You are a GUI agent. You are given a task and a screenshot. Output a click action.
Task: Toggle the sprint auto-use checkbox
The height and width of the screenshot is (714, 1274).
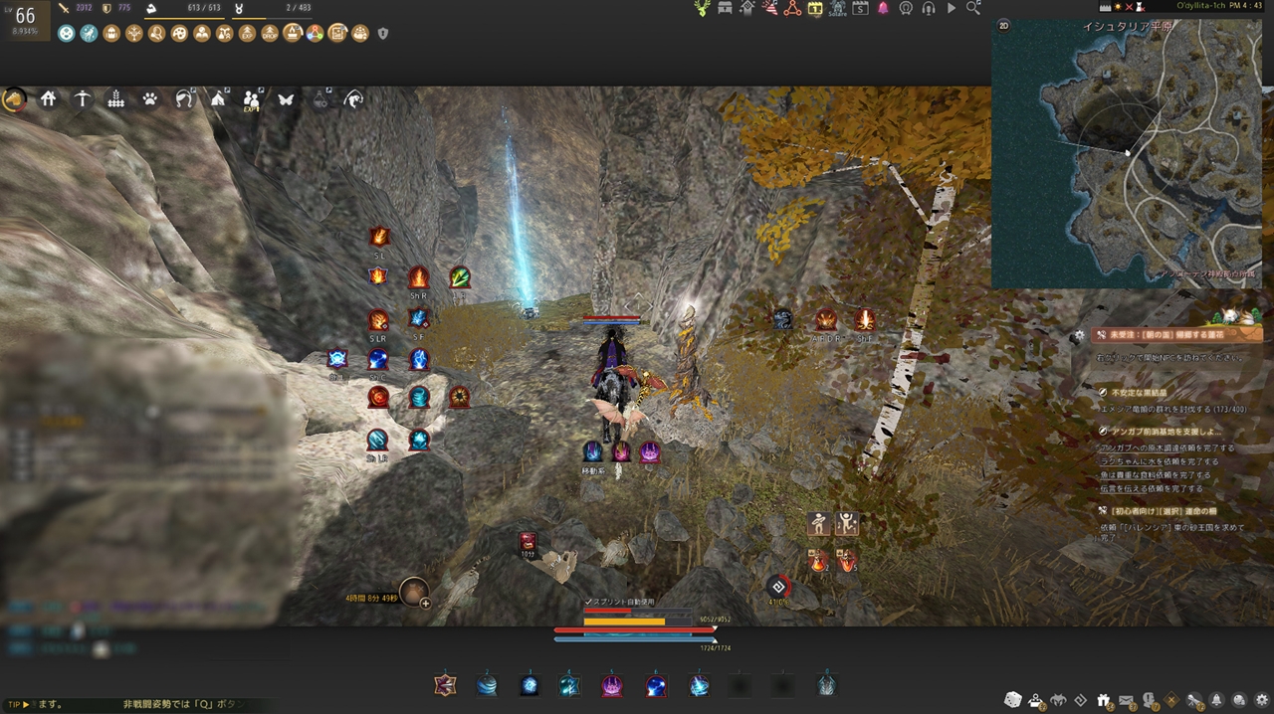coord(588,602)
